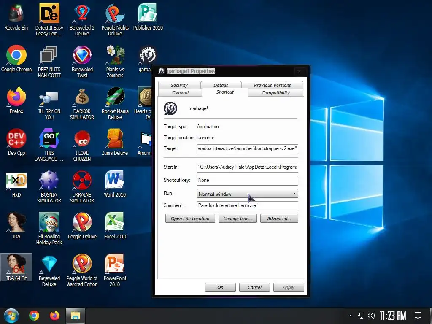Open the notification center icon
432x324 pixels.
[418, 316]
